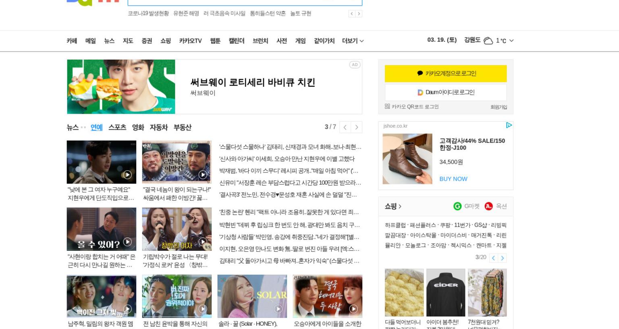Open 브런치 in the navigation bar
Viewport: 619px width, 329px height.
(x=260, y=41)
